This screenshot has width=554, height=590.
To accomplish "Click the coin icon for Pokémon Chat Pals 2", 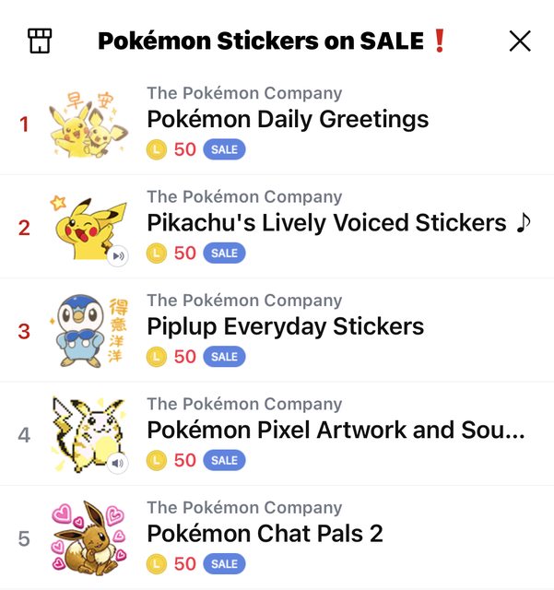I will (x=157, y=563).
